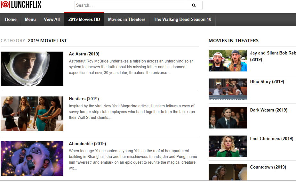Click Jay and Silent Bob thumbnail
296x182 pixels.
click(228, 61)
